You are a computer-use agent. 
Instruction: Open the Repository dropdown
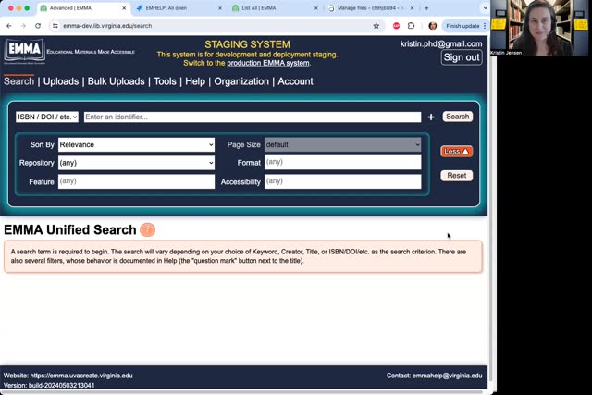(x=136, y=163)
